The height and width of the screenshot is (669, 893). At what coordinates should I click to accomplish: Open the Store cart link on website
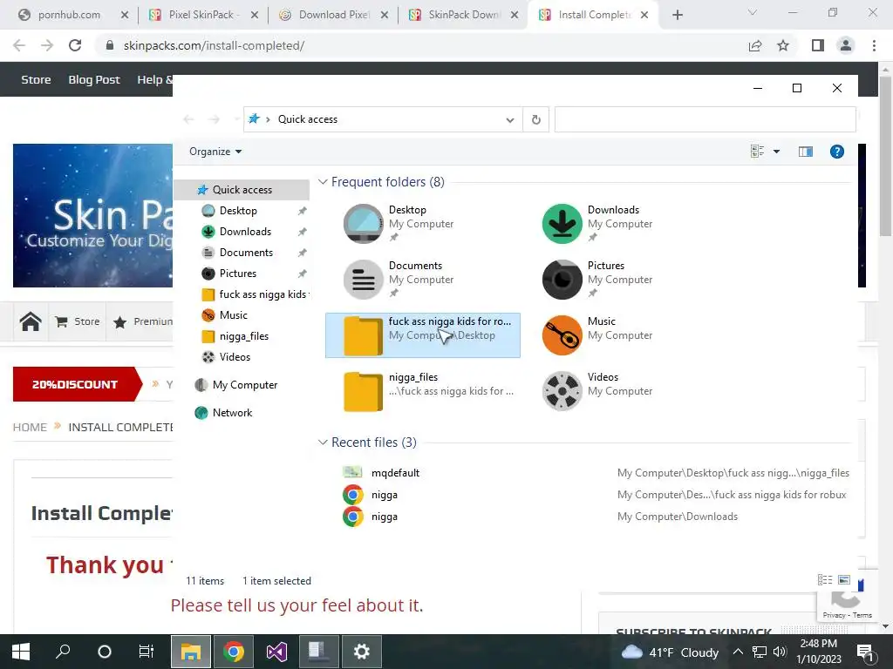click(78, 321)
